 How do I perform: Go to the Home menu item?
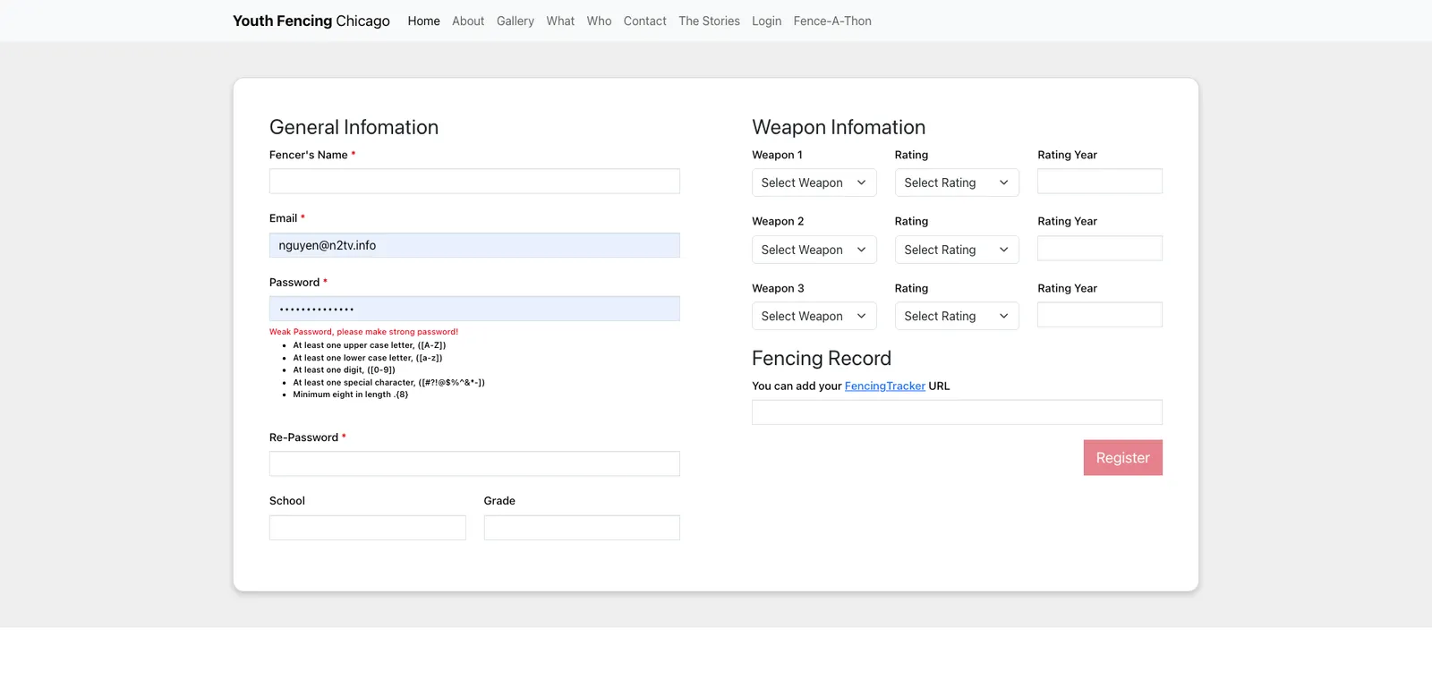pyautogui.click(x=423, y=21)
